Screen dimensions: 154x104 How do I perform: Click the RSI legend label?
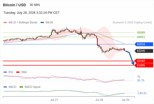click(11, 72)
